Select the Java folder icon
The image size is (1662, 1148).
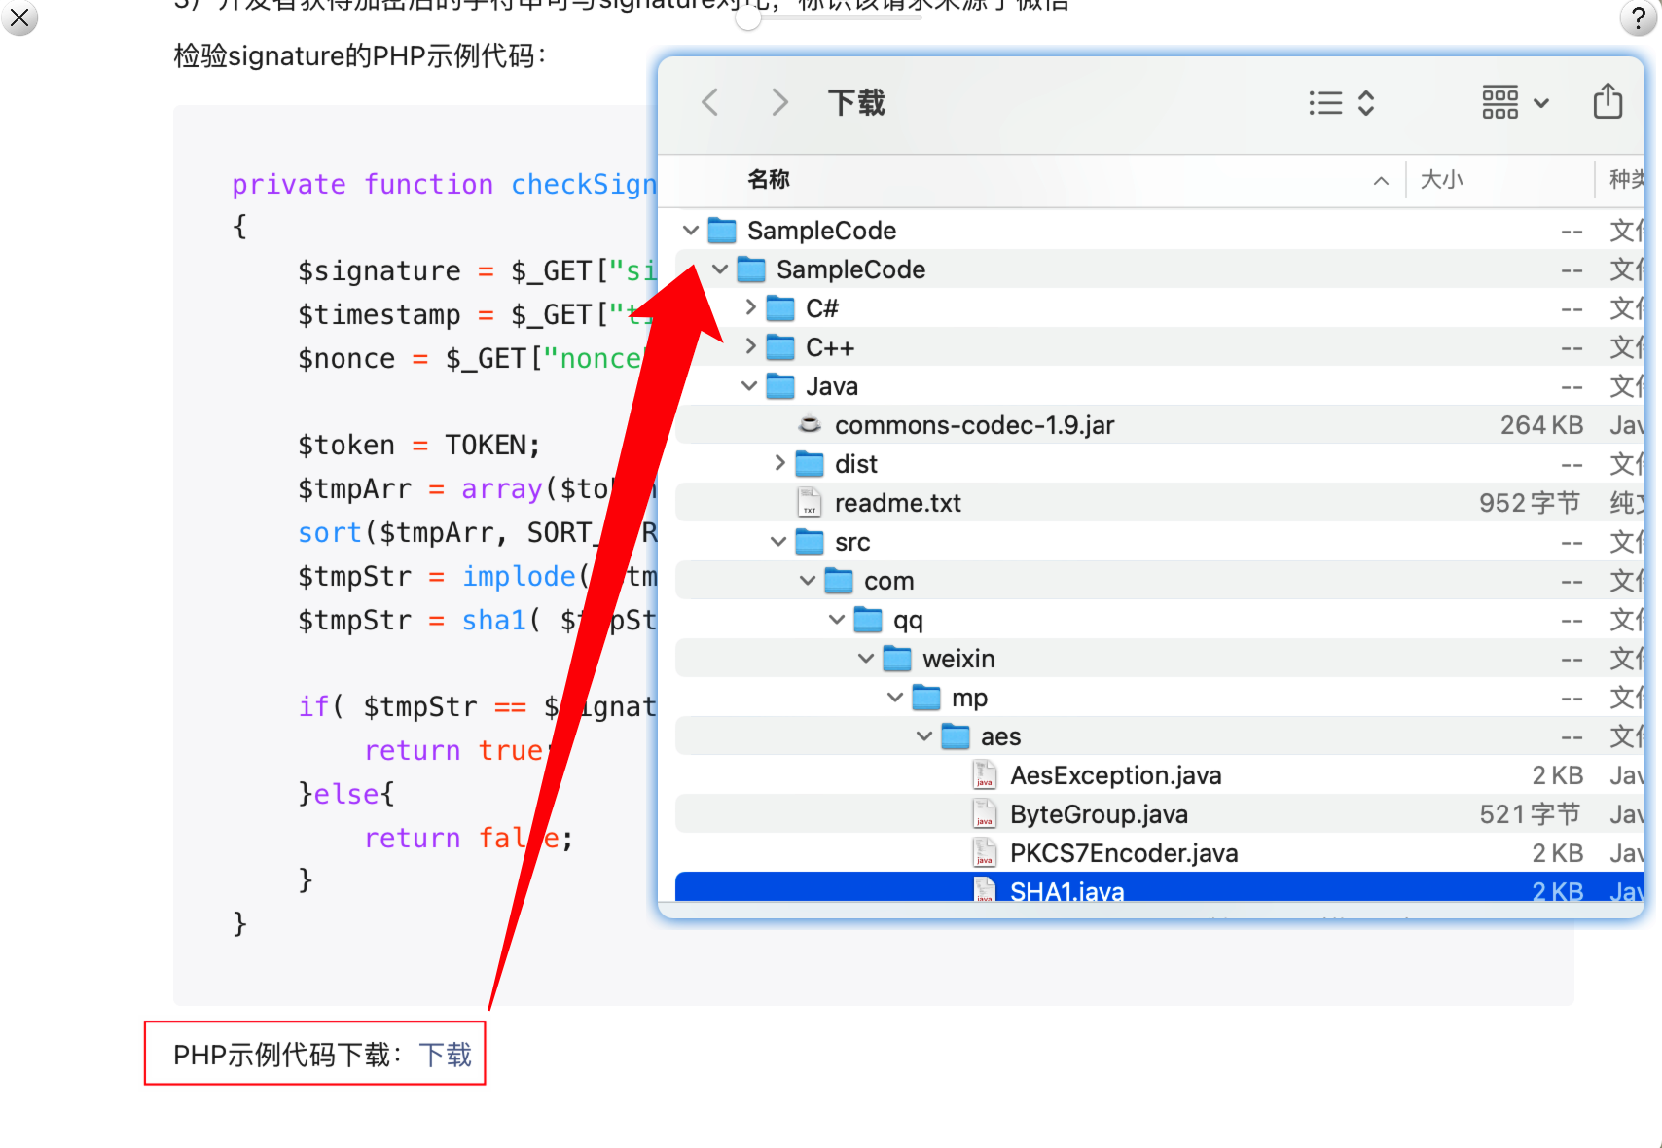(780, 386)
